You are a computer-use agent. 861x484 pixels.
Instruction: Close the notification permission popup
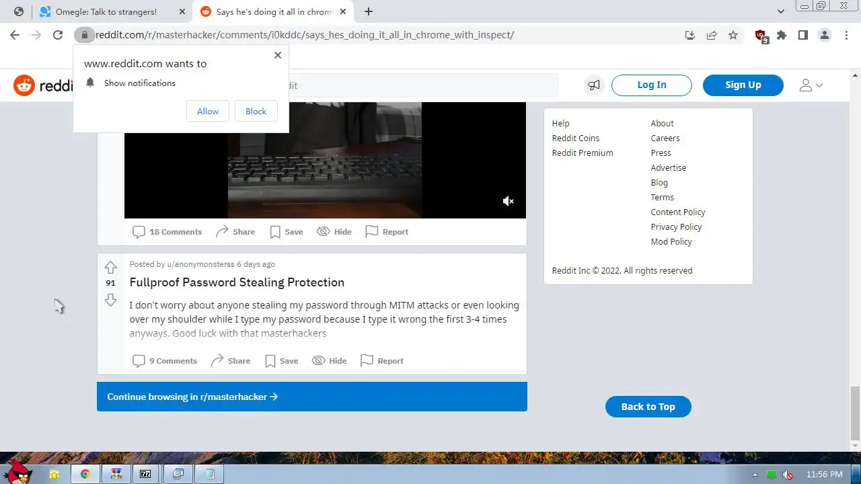pyautogui.click(x=278, y=55)
